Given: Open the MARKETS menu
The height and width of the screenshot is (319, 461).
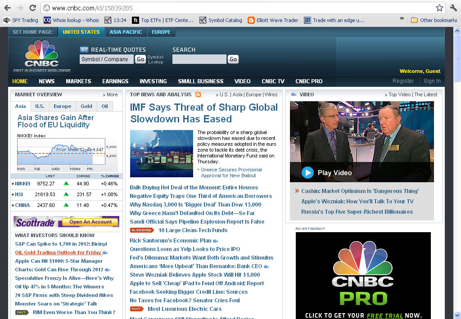Looking at the screenshot, I should 78,81.
